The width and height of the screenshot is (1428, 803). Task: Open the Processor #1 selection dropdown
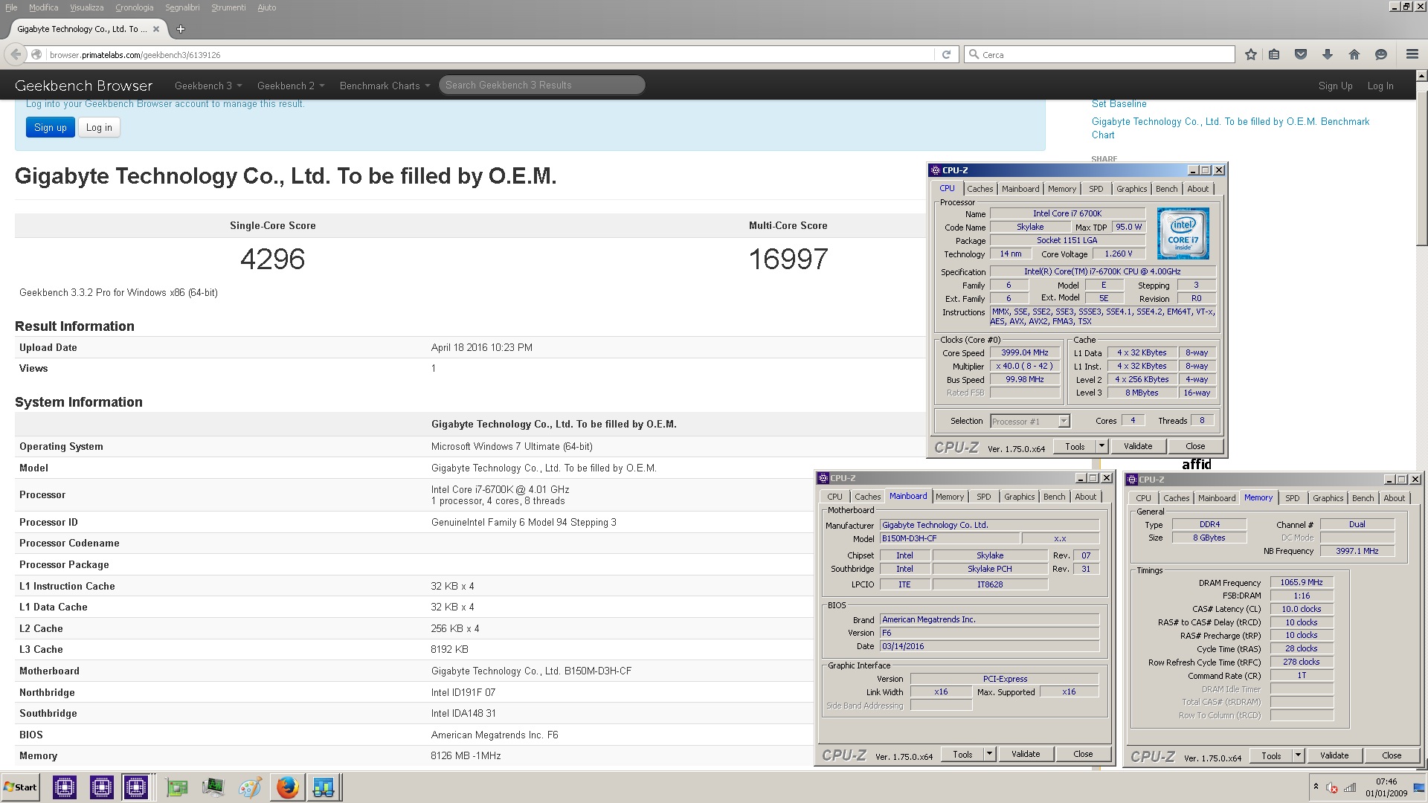pos(1029,422)
